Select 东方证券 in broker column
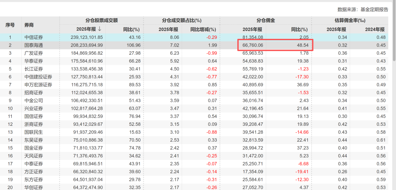Screen dimensions: 396x190 coord(34,180)
